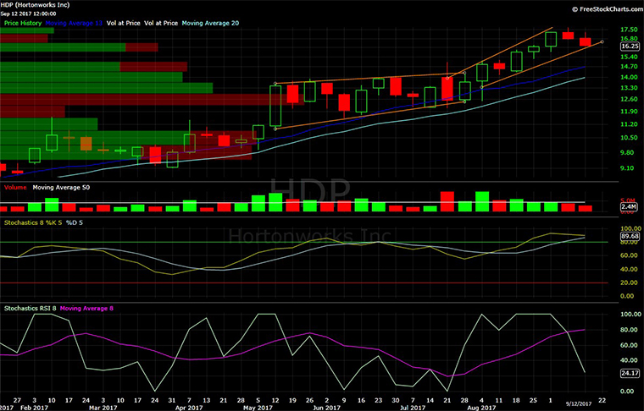
Task: Click the 89.68 stochastics value tag
Action: tap(630, 237)
